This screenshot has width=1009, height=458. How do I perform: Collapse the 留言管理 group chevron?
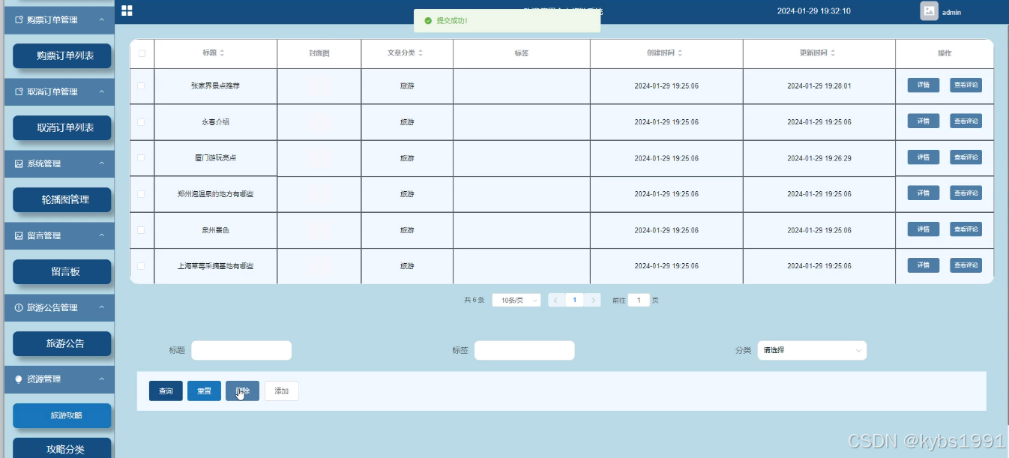click(x=101, y=235)
